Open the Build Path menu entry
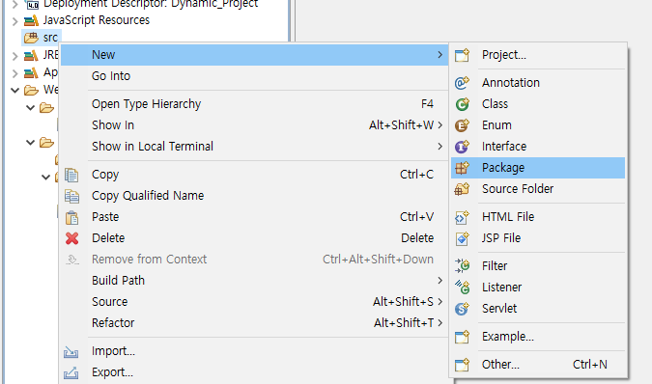This screenshot has width=652, height=384. click(x=254, y=280)
